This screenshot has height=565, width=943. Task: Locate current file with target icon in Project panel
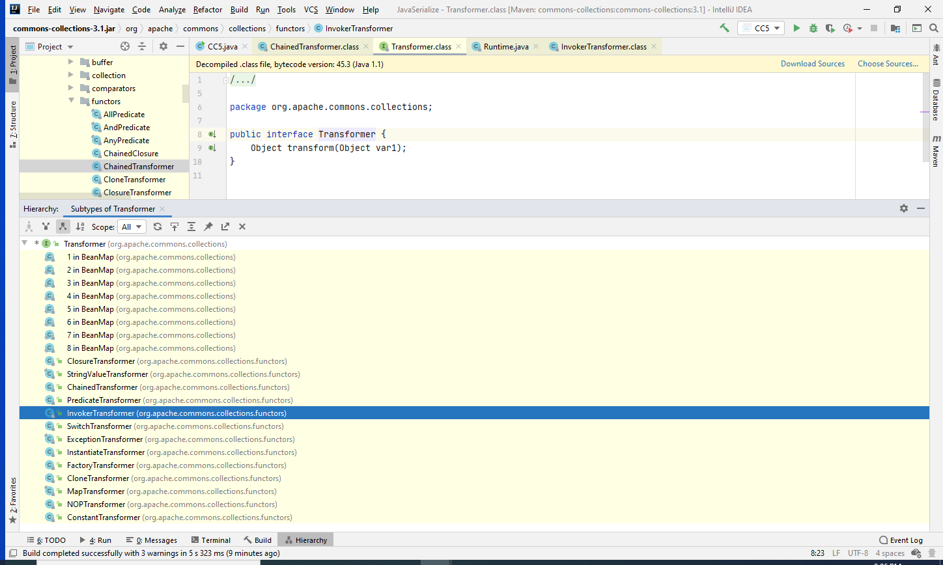[x=125, y=46]
